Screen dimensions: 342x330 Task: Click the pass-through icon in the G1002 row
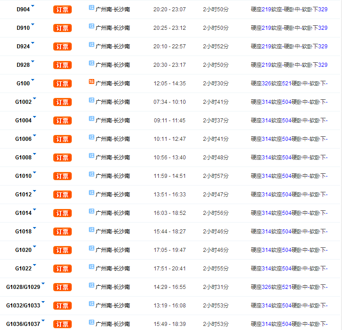[92, 101]
